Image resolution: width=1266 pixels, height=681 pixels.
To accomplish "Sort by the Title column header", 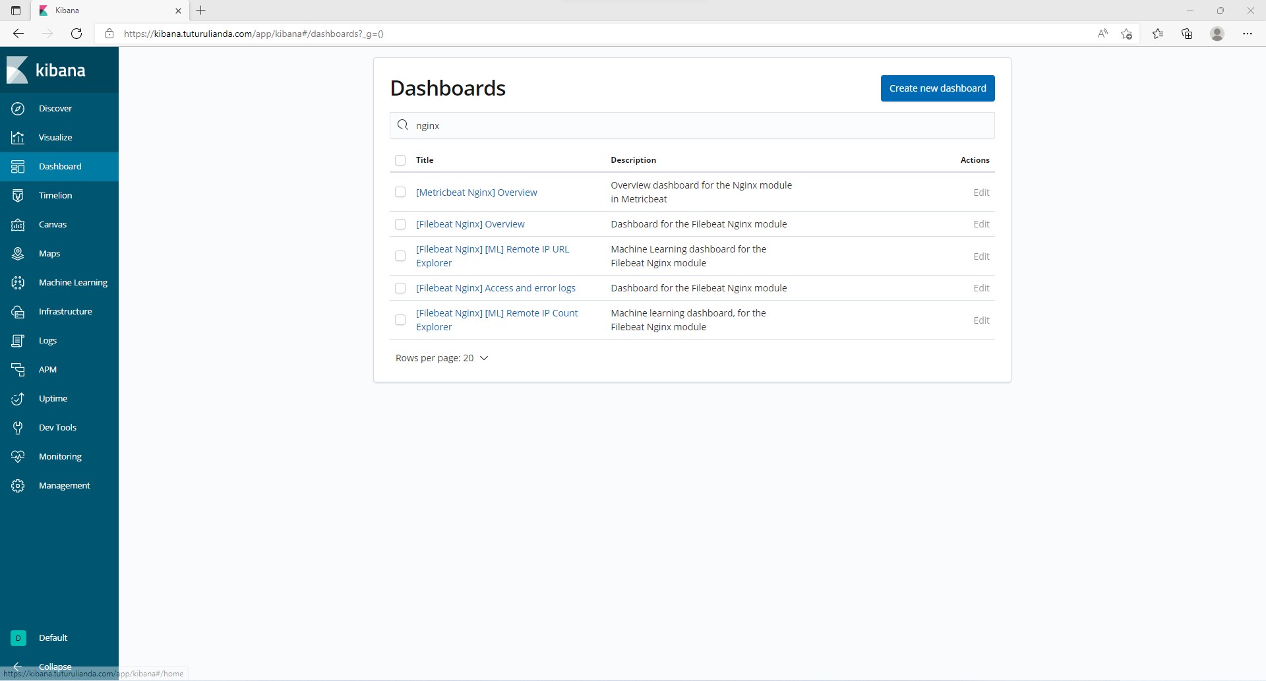I will [x=425, y=160].
